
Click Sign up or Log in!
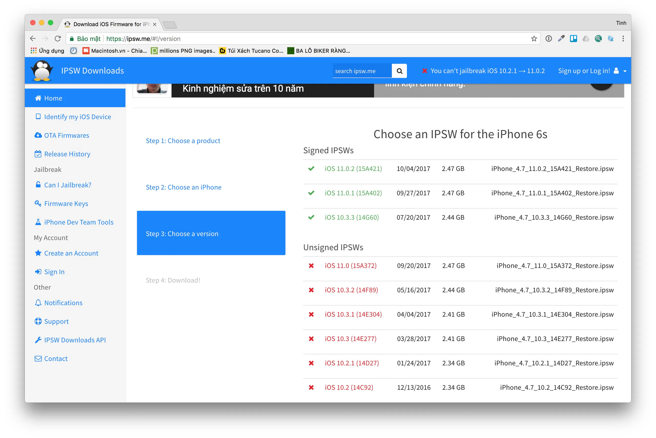pos(584,71)
